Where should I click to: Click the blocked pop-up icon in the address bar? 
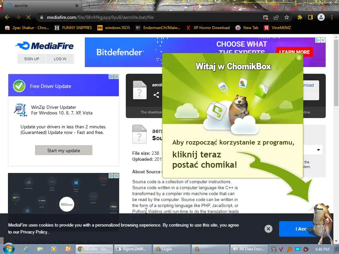click(x=266, y=17)
